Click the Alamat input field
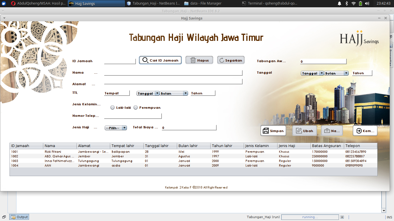This screenshot has width=394, height=221. click(x=173, y=81)
